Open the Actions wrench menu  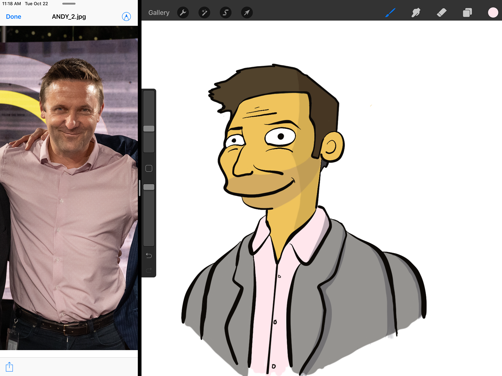[183, 13]
